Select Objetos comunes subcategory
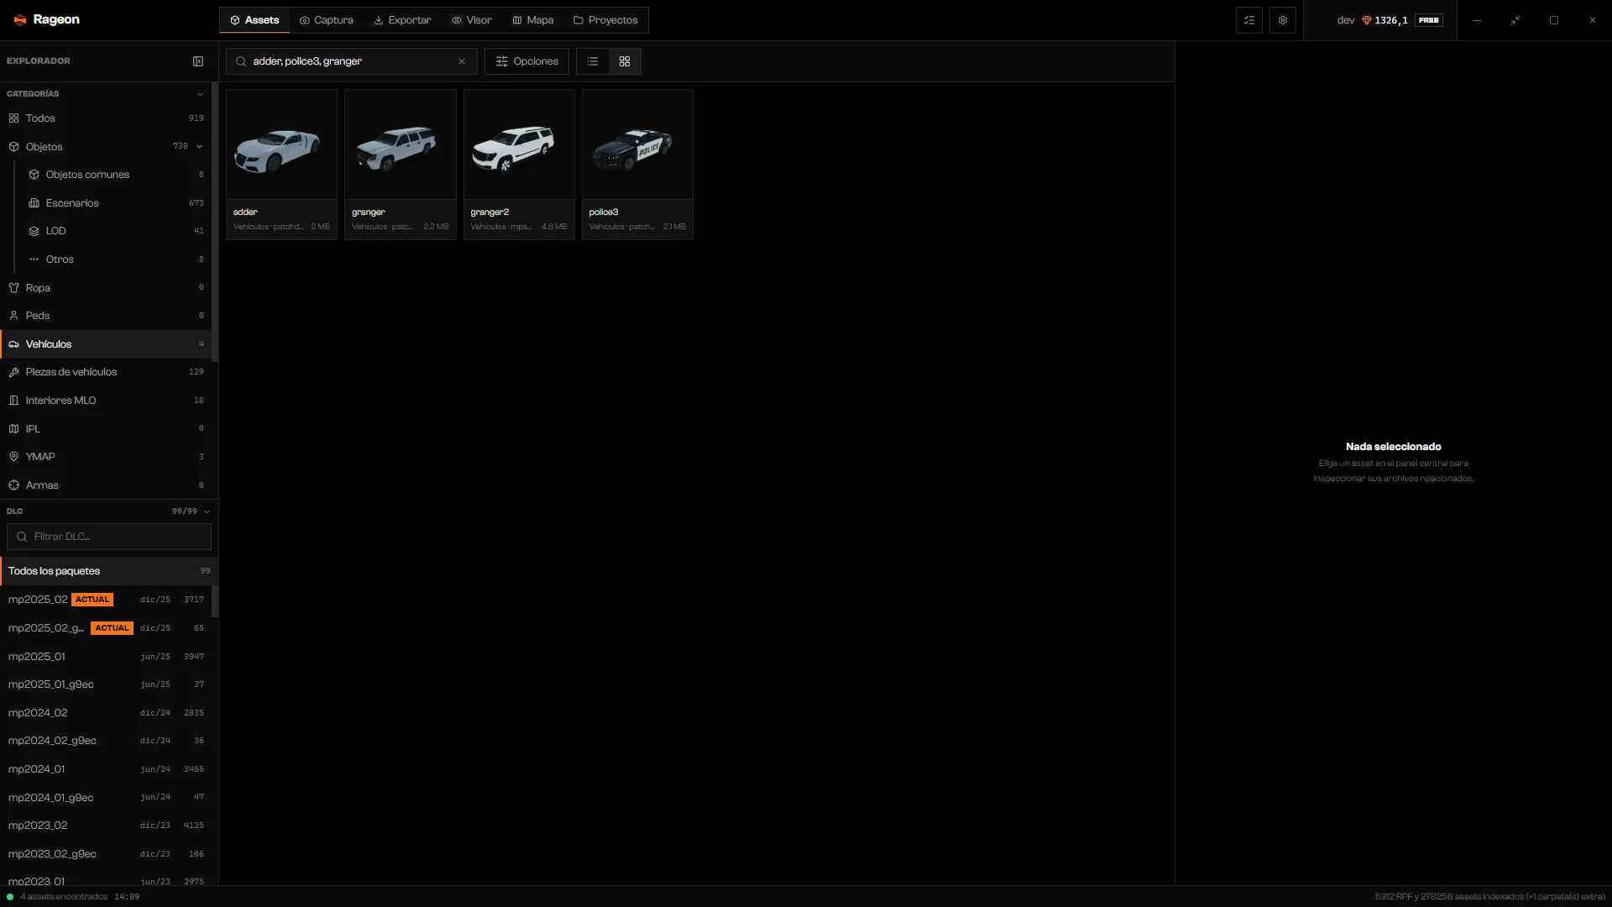Image resolution: width=1612 pixels, height=907 pixels. pyautogui.click(x=116, y=175)
